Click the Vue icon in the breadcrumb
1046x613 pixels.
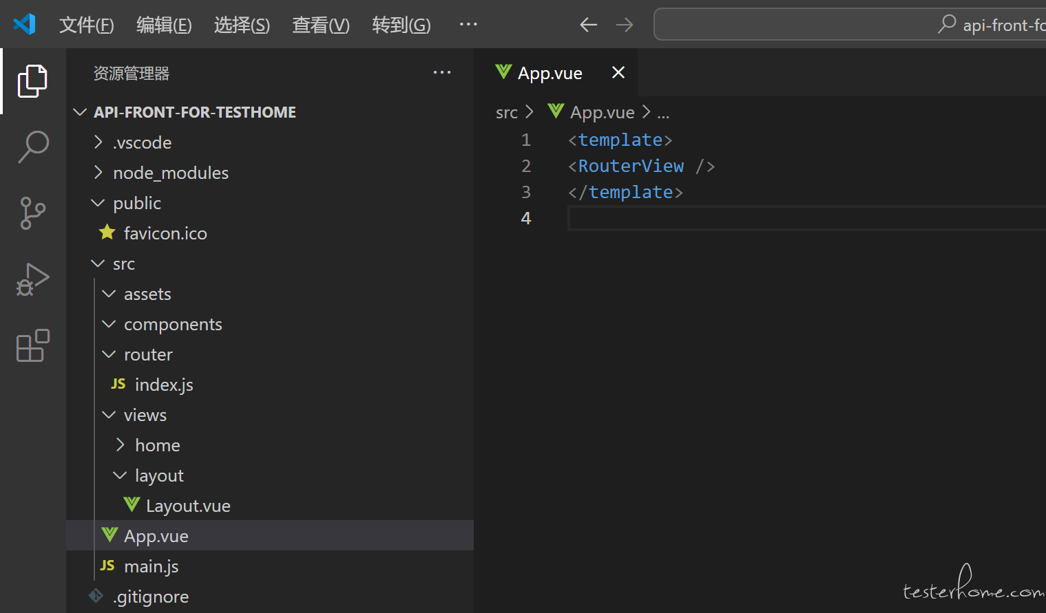click(556, 111)
